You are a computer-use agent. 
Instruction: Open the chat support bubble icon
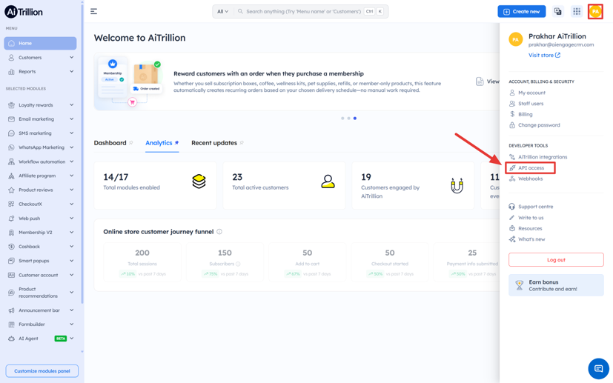598,368
